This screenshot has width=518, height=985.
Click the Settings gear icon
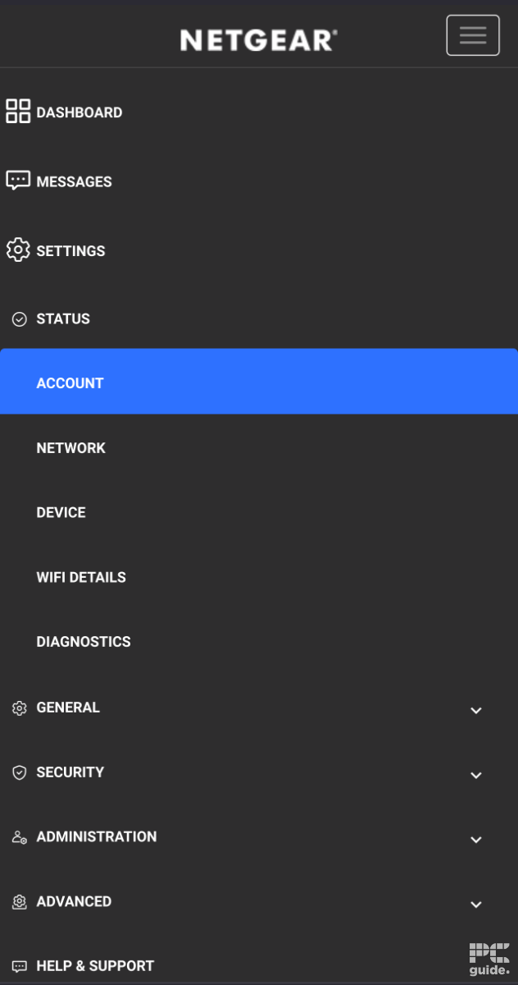(x=18, y=250)
